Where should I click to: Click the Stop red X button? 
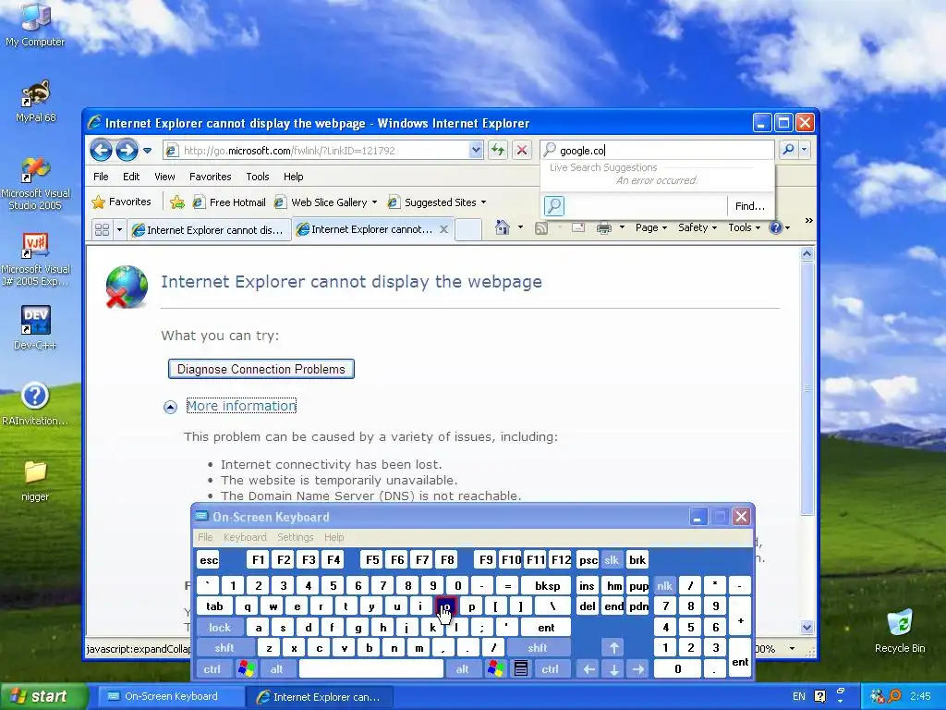pyautogui.click(x=522, y=150)
